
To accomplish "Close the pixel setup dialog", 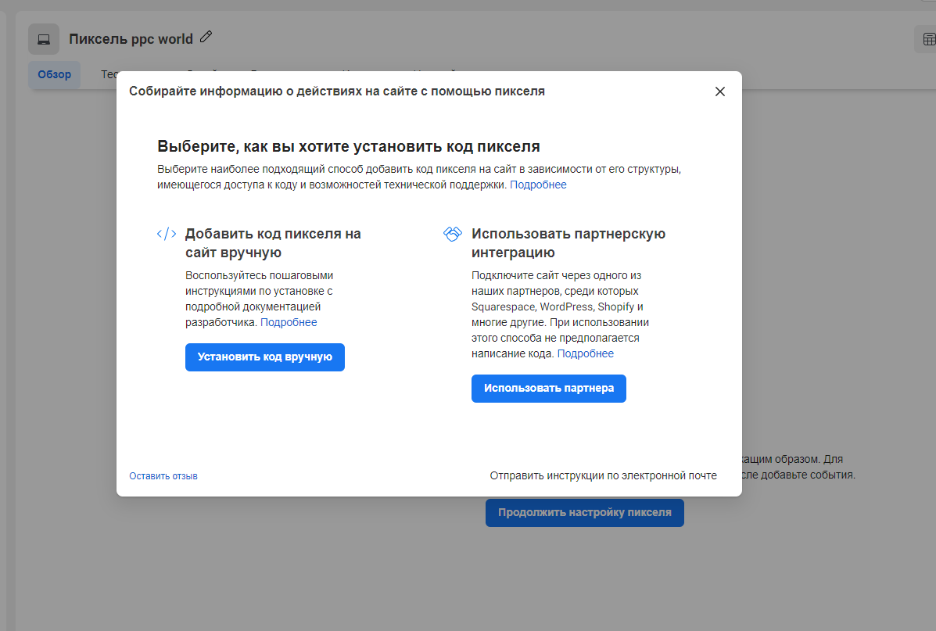I will (x=720, y=91).
